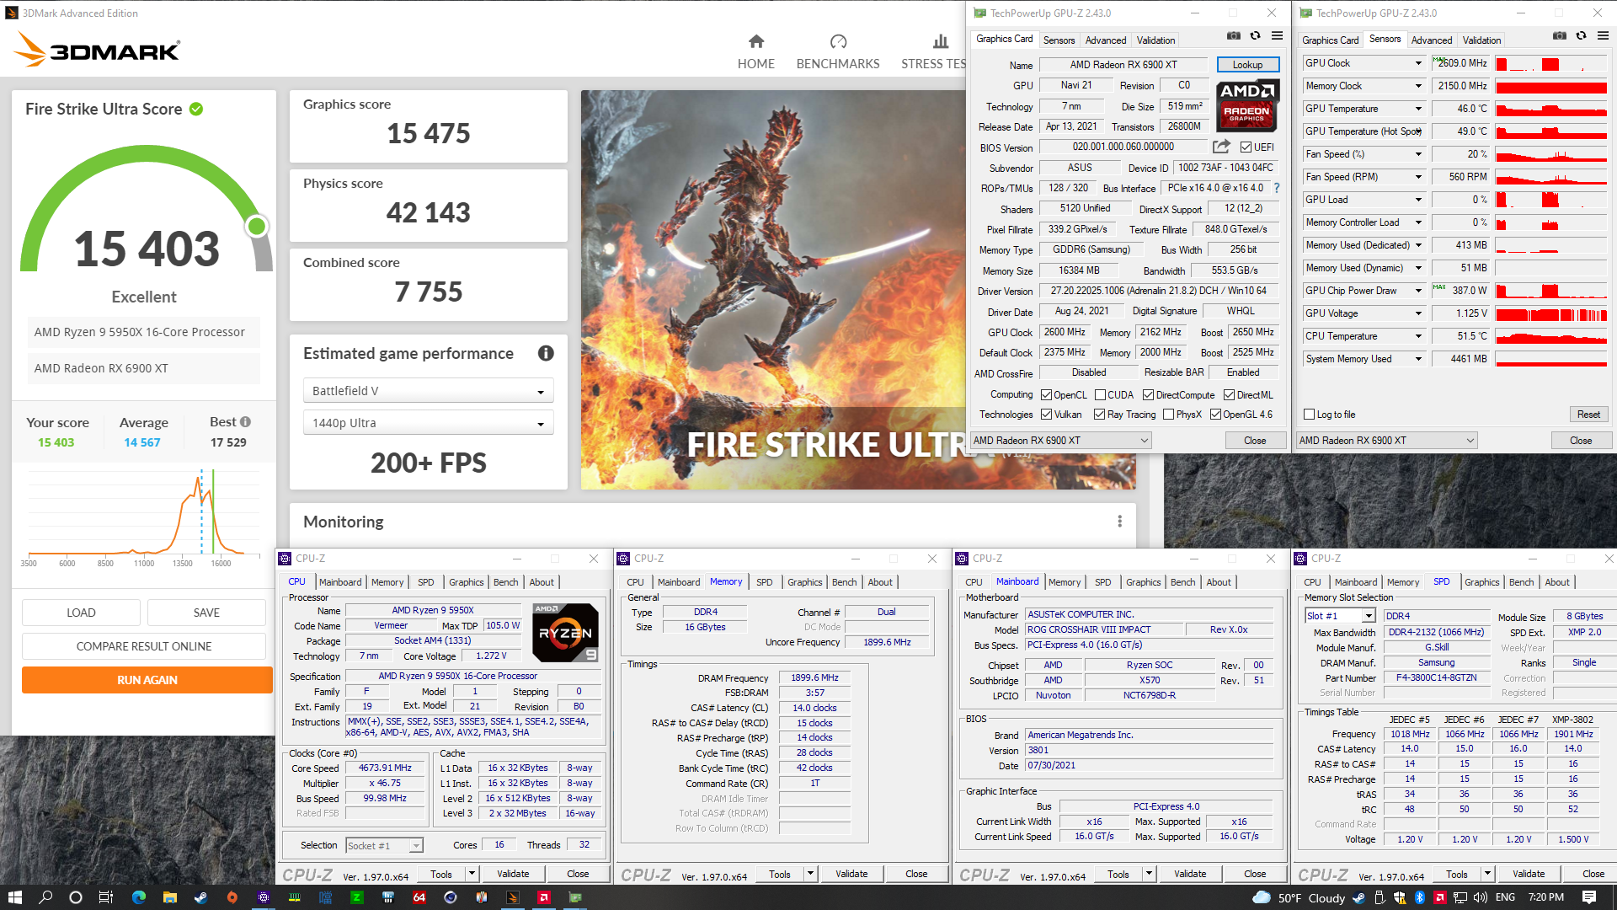Open Steam from the taskbar
Image resolution: width=1617 pixels, height=910 pixels.
pos(200,897)
